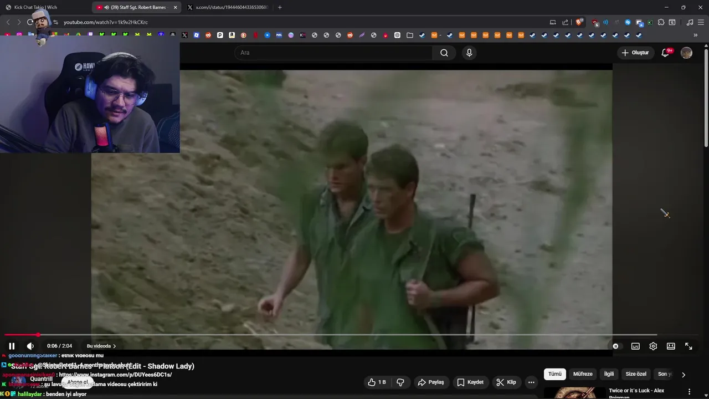The height and width of the screenshot is (399, 709).
Task: Save the video with 'Kaydet'
Action: (x=470, y=382)
